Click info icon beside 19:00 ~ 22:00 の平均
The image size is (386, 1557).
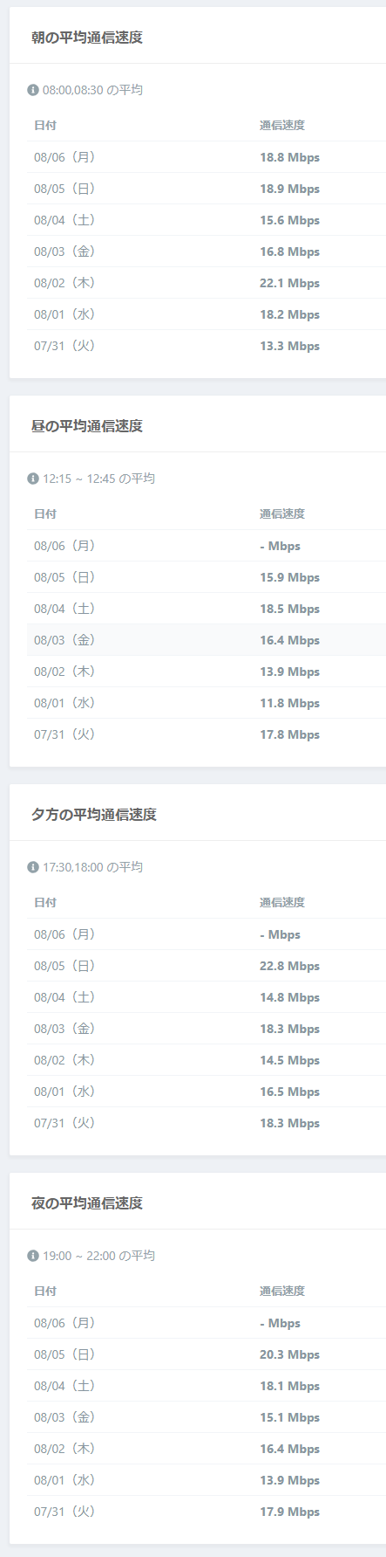coord(33,1256)
